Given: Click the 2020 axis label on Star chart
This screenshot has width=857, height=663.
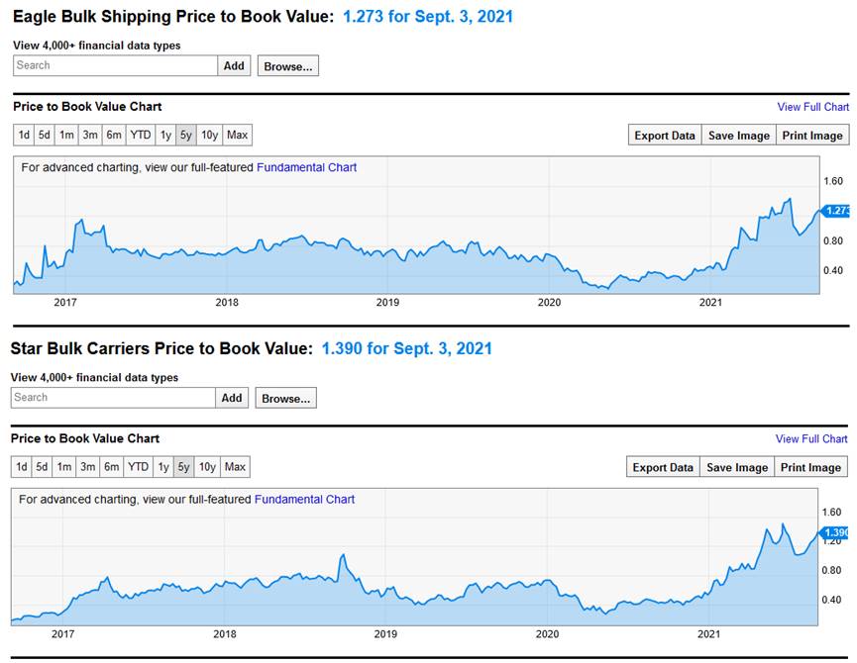Looking at the screenshot, I should tap(547, 634).
